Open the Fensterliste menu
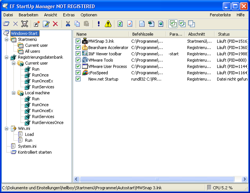The height and width of the screenshot is (193, 250). pos(220,15)
